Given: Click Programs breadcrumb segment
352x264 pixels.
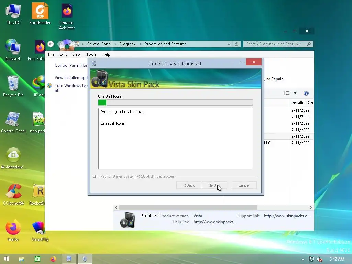Looking at the screenshot, I should (128, 44).
